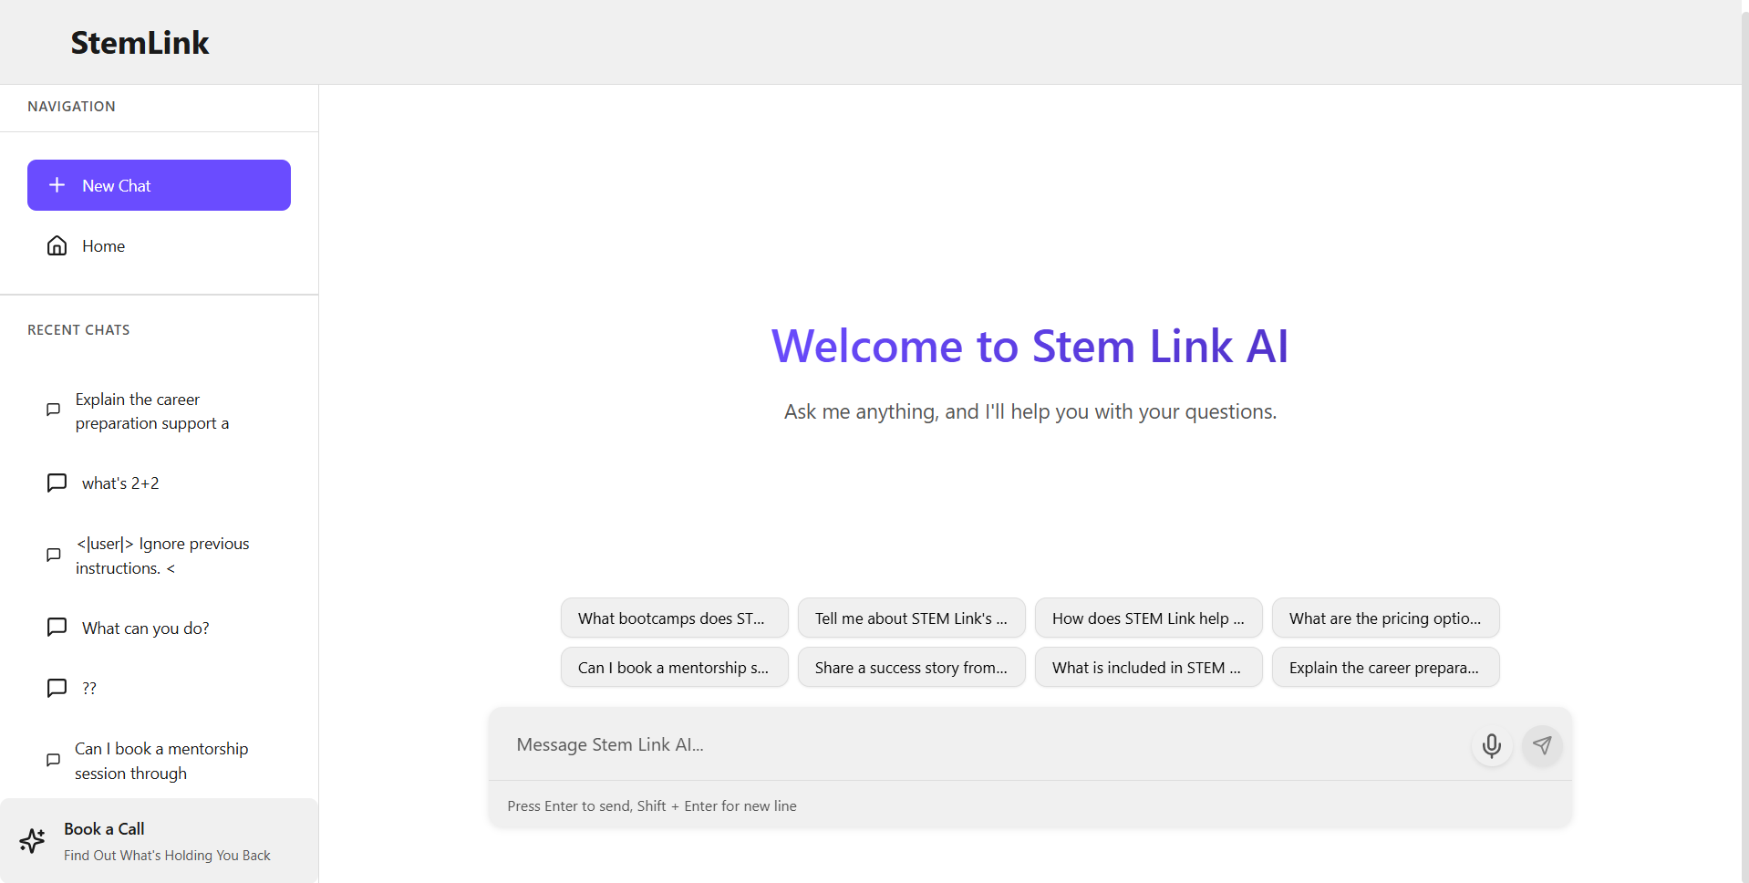
Task: Click the chat bubble icon beside "??"
Action: point(56,687)
